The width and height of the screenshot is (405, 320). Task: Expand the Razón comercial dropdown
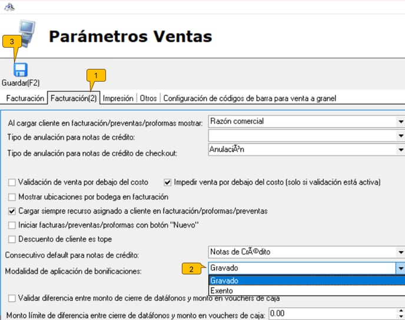(401, 121)
